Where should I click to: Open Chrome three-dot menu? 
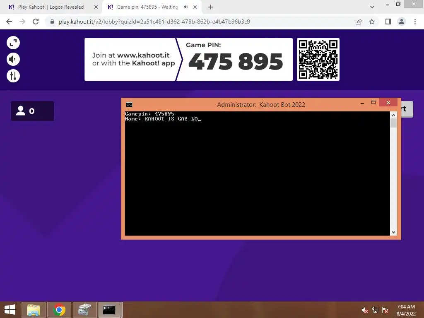click(415, 22)
